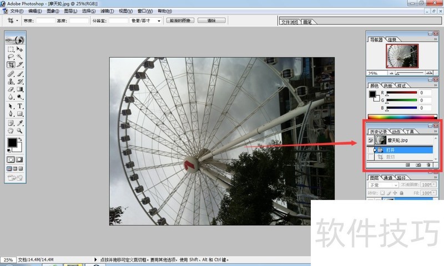The height and width of the screenshot is (266, 444).
Task: Toggle lock position in Layers panel
Action: pyautogui.click(x=395, y=193)
